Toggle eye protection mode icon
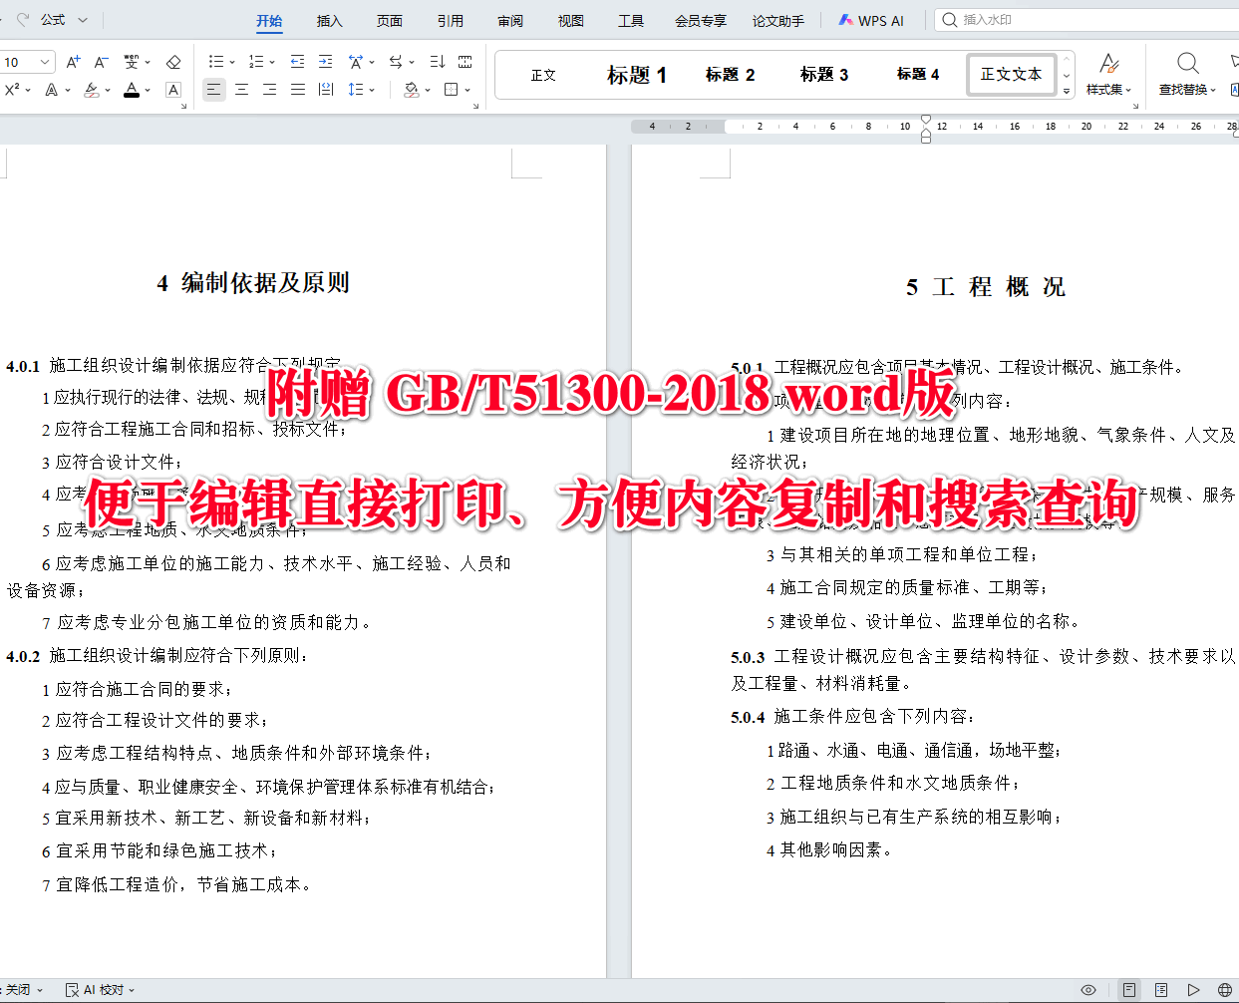 coord(1088,990)
